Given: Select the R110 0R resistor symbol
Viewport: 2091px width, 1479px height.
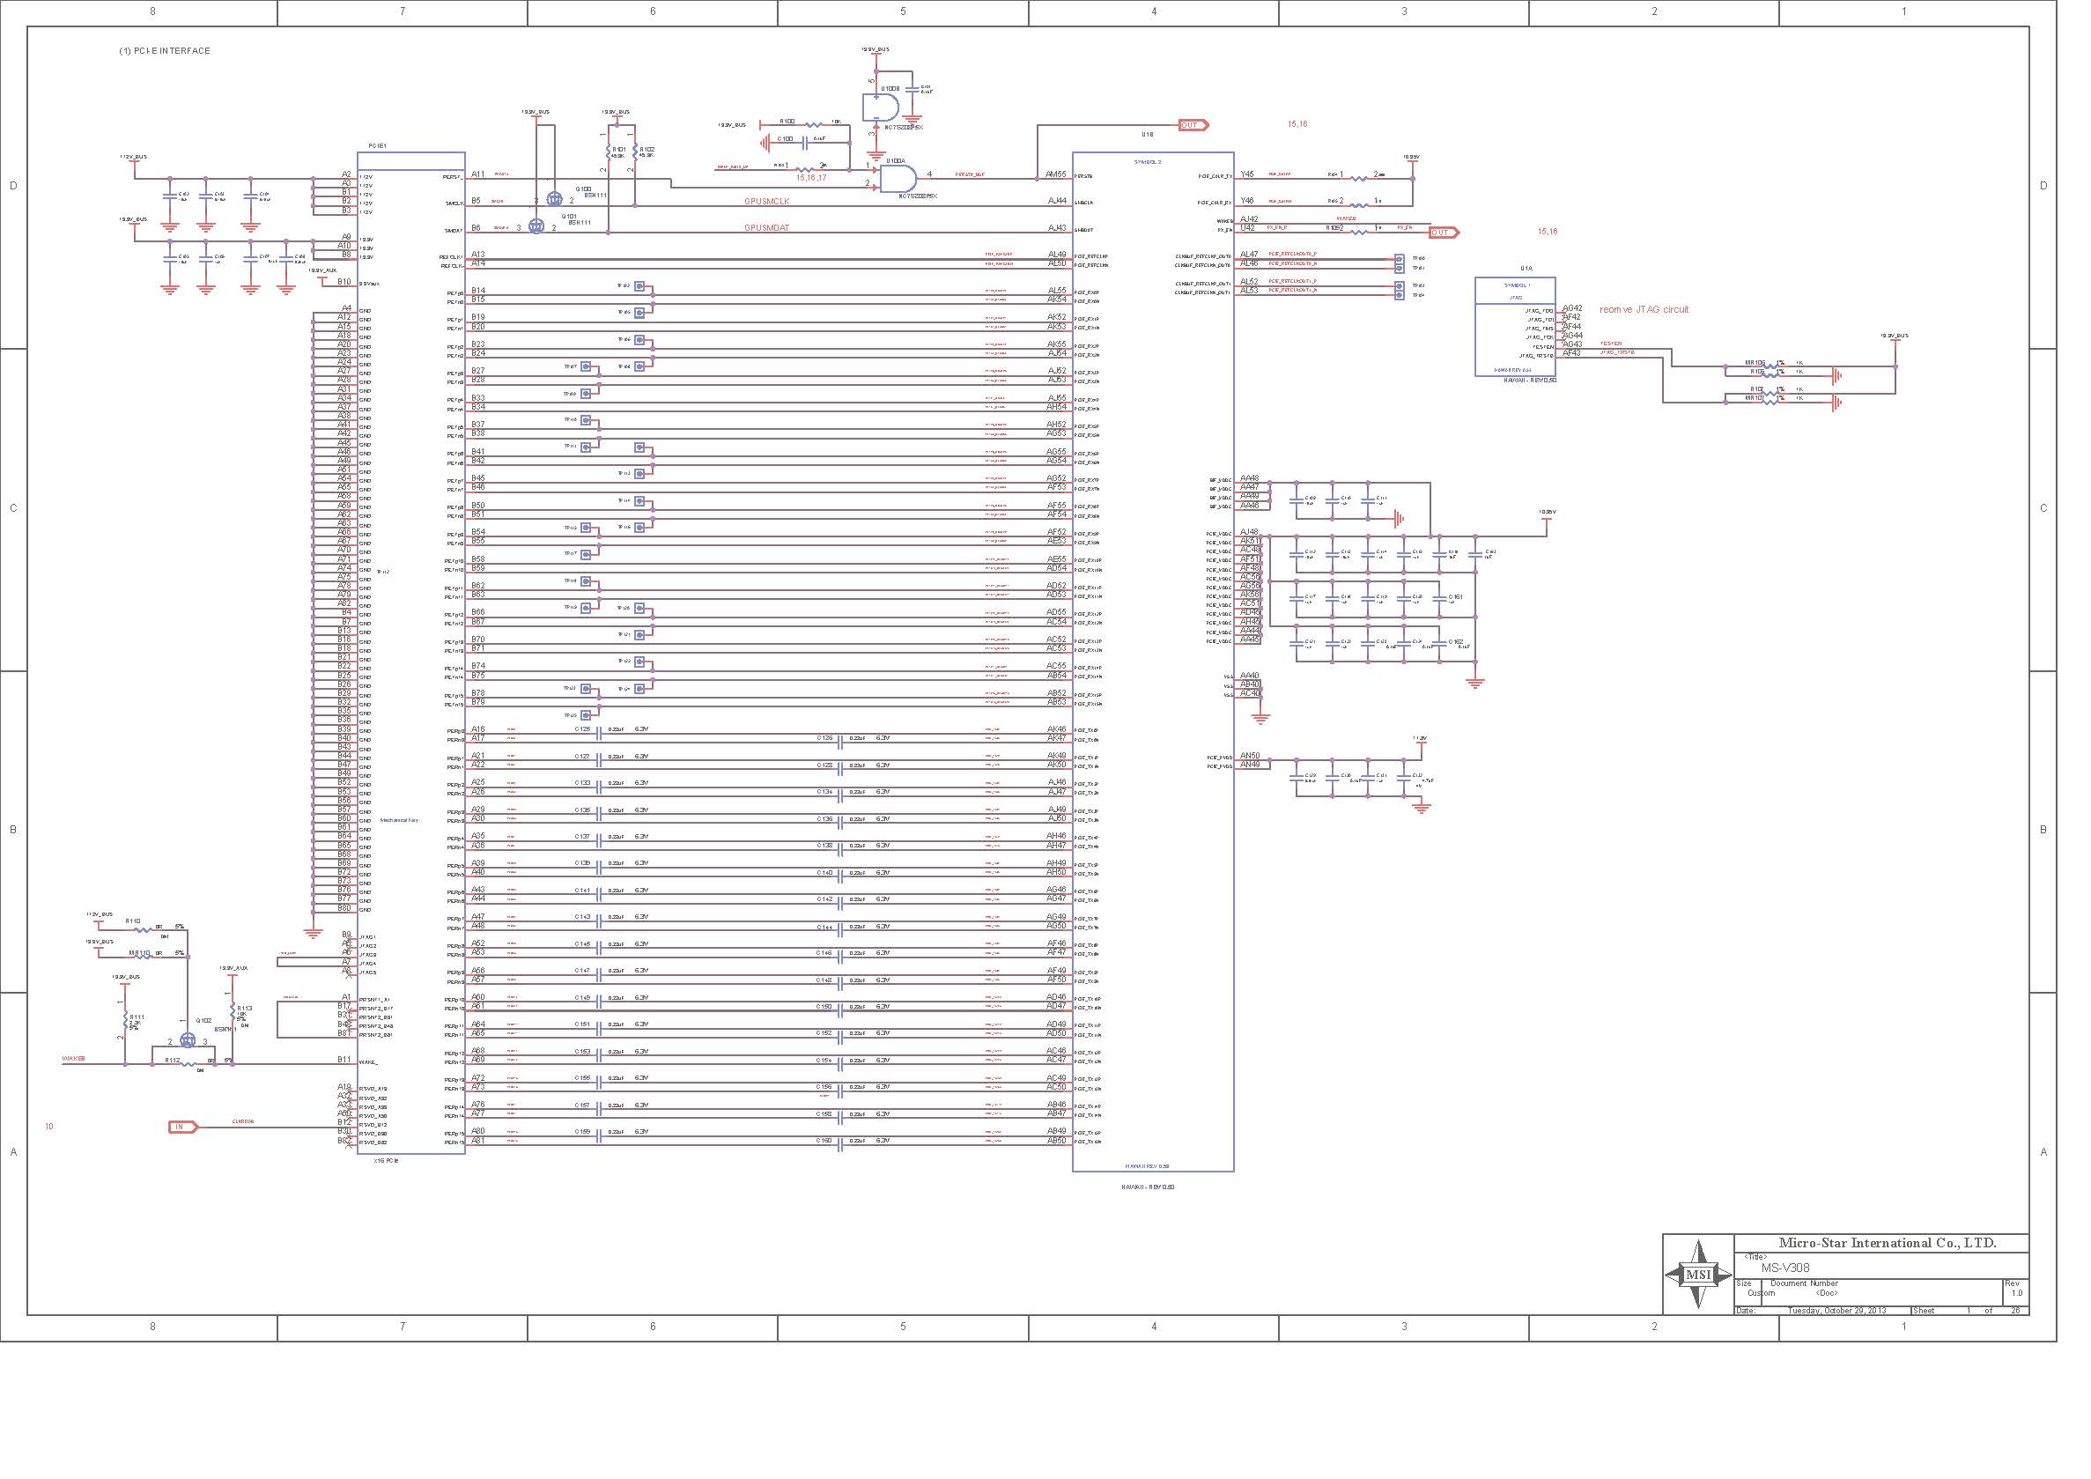Looking at the screenshot, I should pos(143,929).
